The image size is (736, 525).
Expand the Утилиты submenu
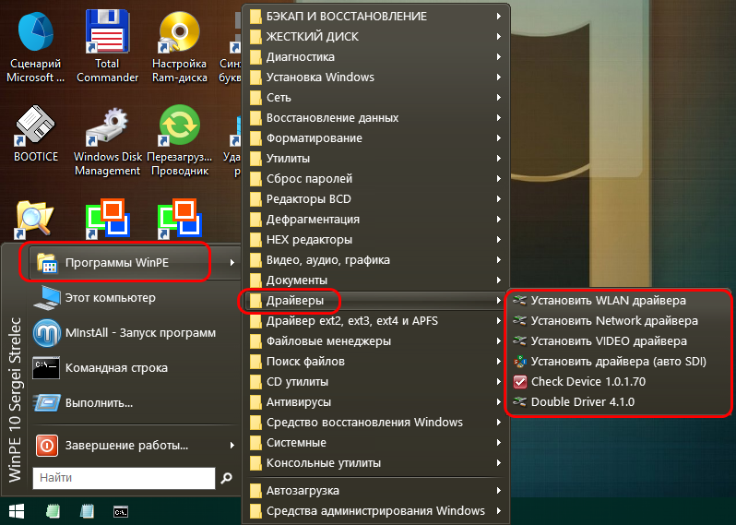[x=375, y=159]
